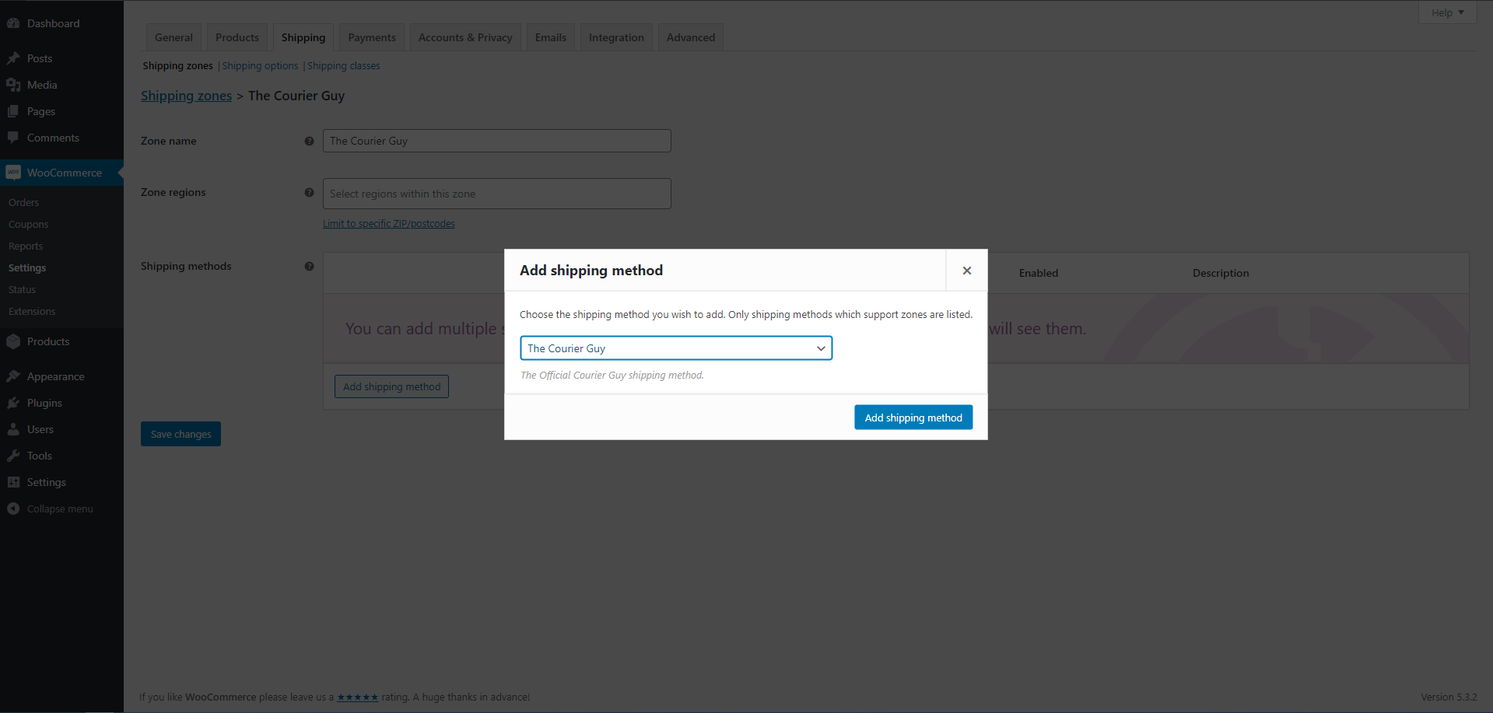
Task: Open Extensions in WooCommerce submenu
Action: click(x=32, y=311)
